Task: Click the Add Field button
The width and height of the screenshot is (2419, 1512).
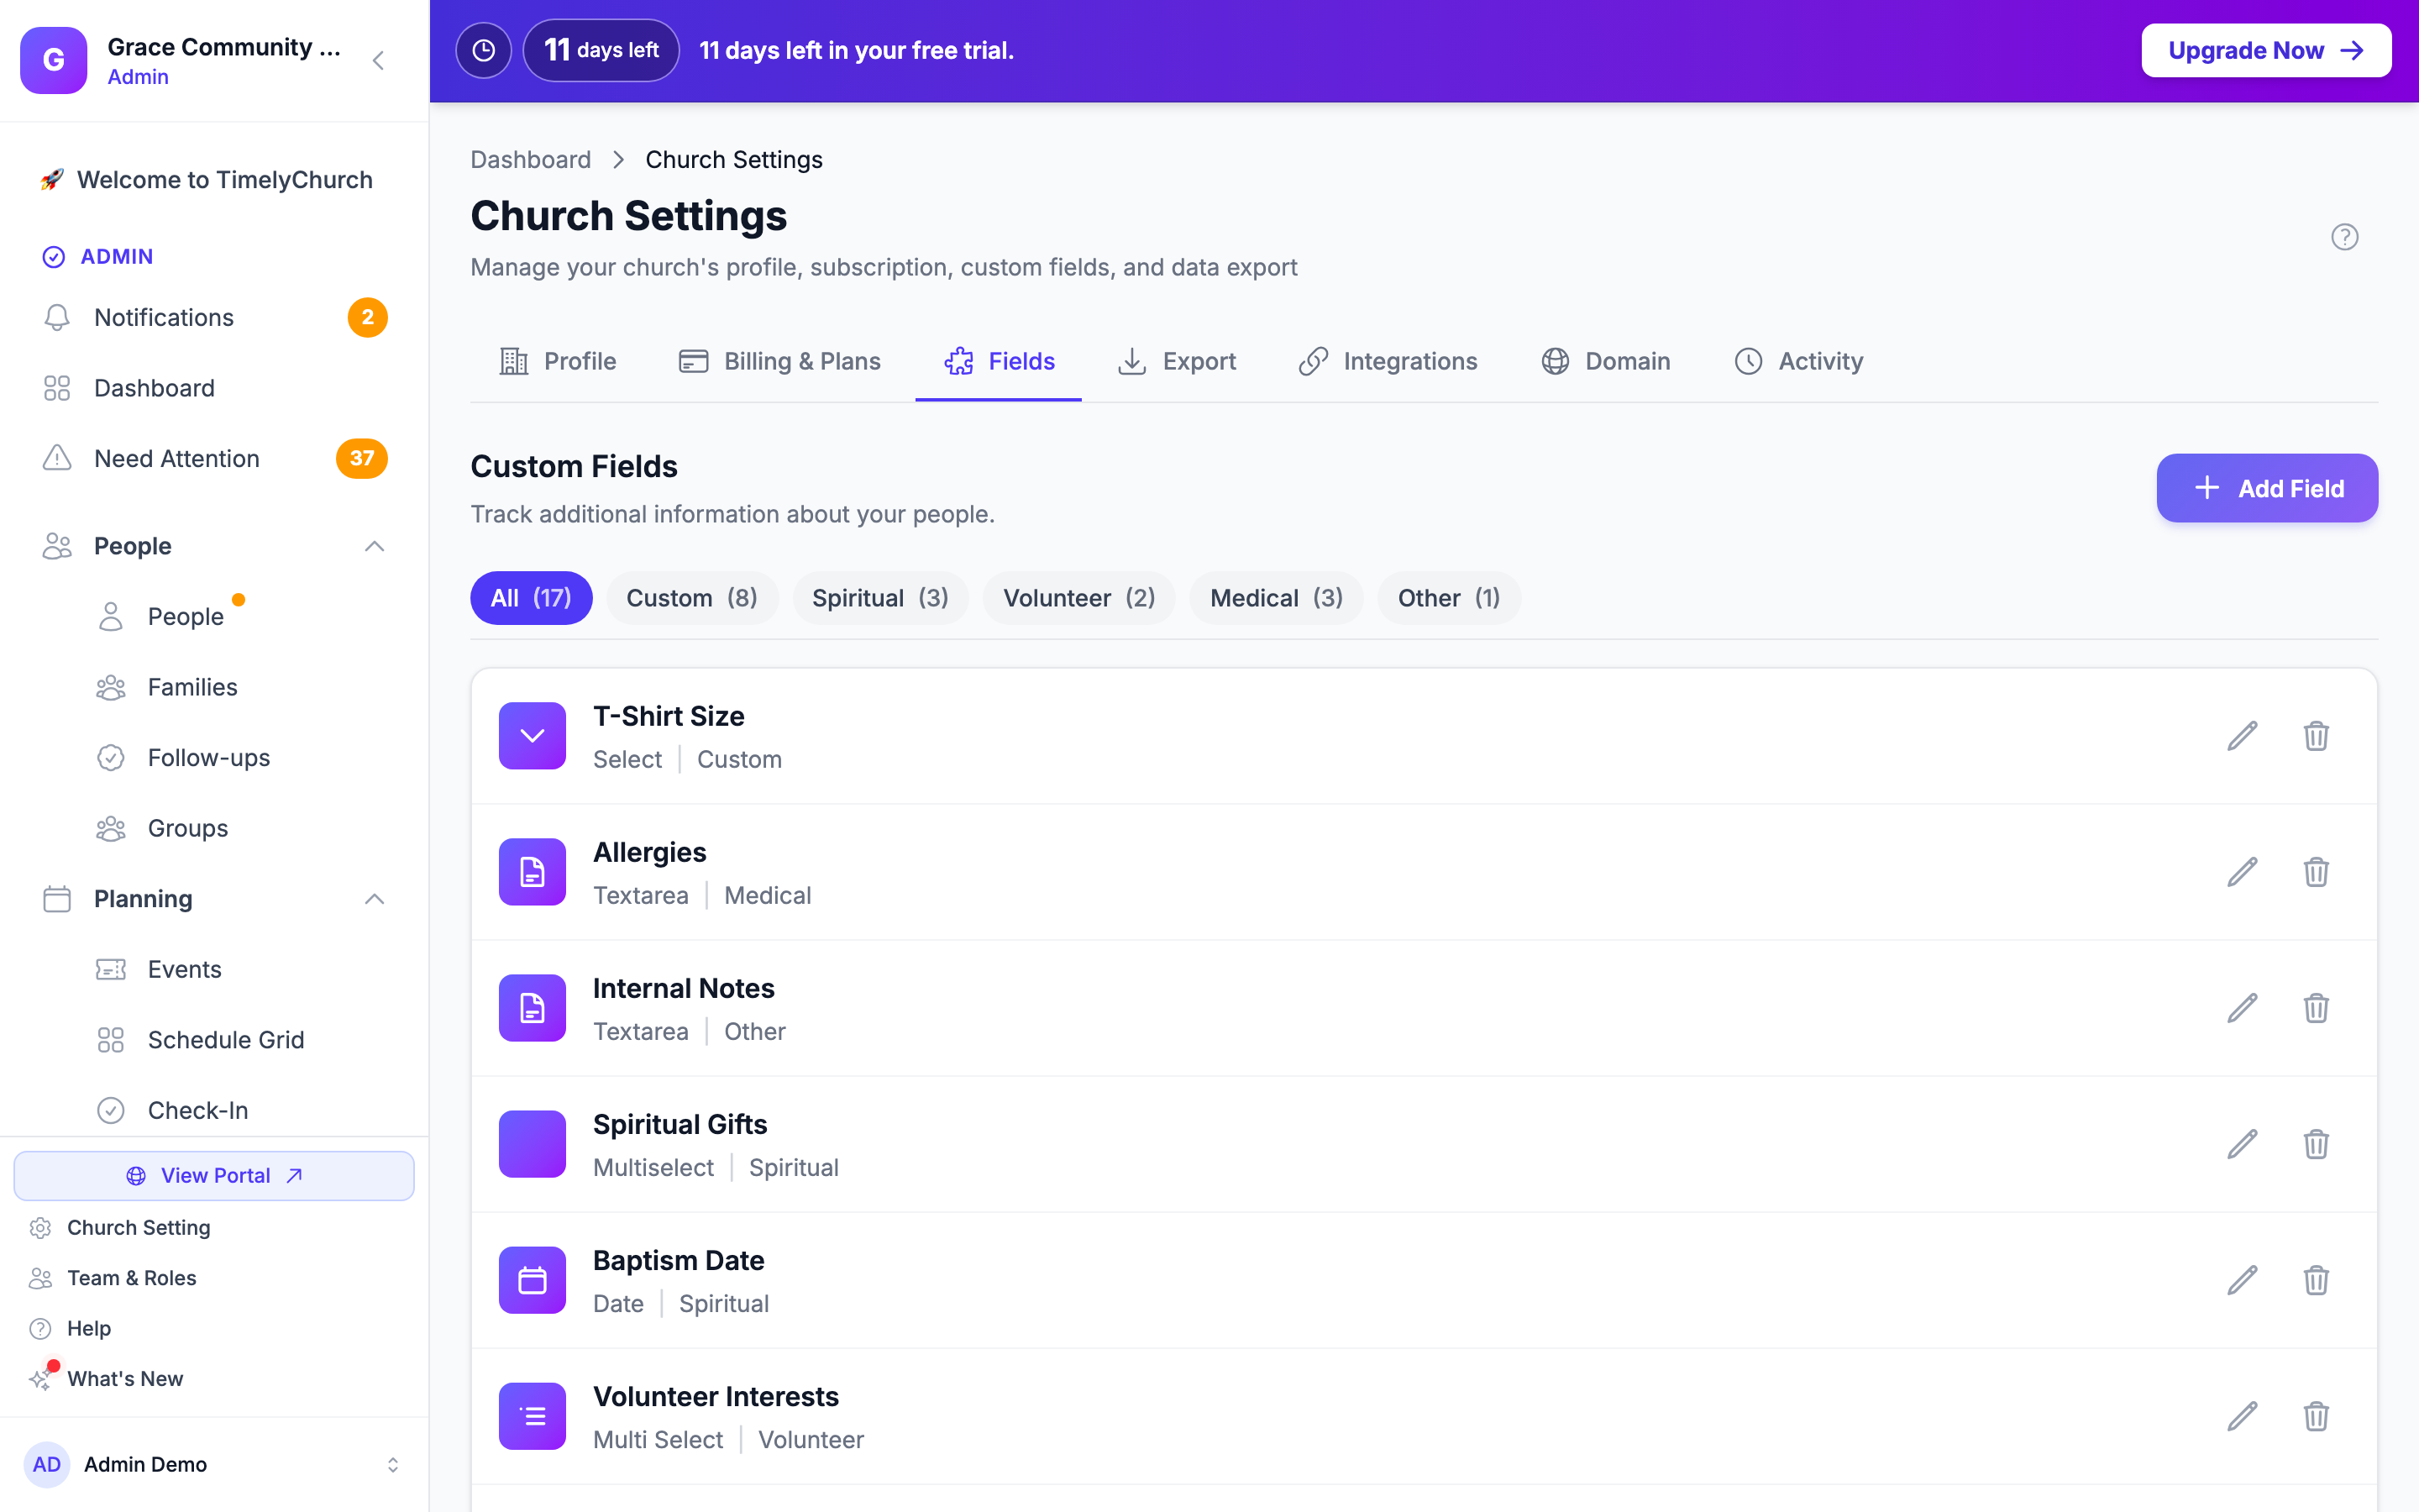Action: point(2267,488)
